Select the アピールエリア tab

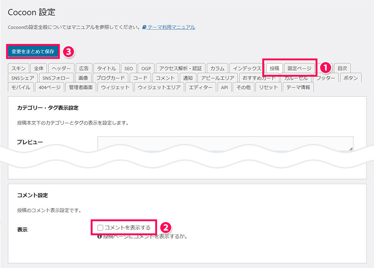[217, 78]
